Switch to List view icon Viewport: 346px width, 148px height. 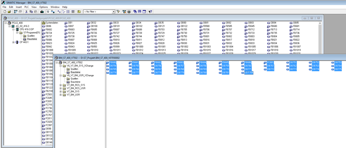click(68, 11)
